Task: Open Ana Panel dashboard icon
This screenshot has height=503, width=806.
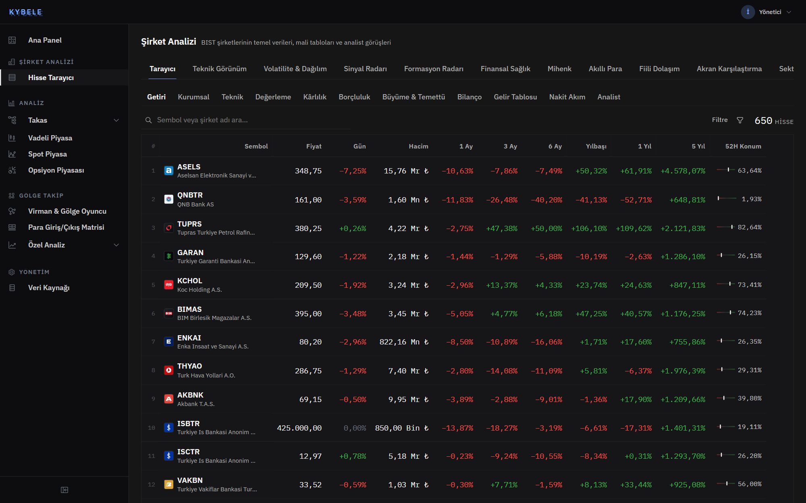Action: [12, 40]
